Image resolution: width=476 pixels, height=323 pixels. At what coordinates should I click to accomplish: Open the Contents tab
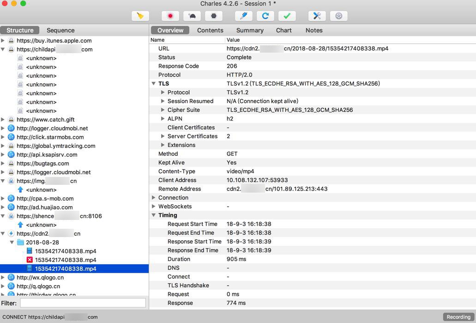(x=210, y=30)
